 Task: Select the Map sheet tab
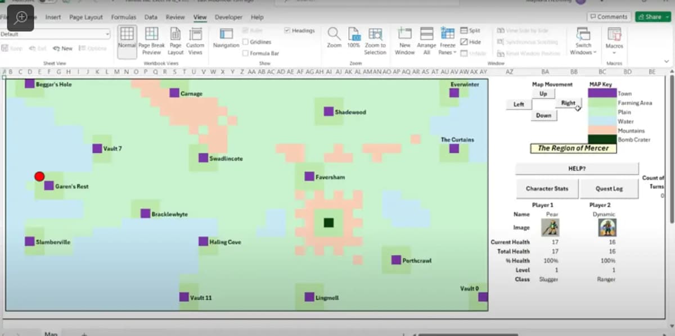[51, 333]
